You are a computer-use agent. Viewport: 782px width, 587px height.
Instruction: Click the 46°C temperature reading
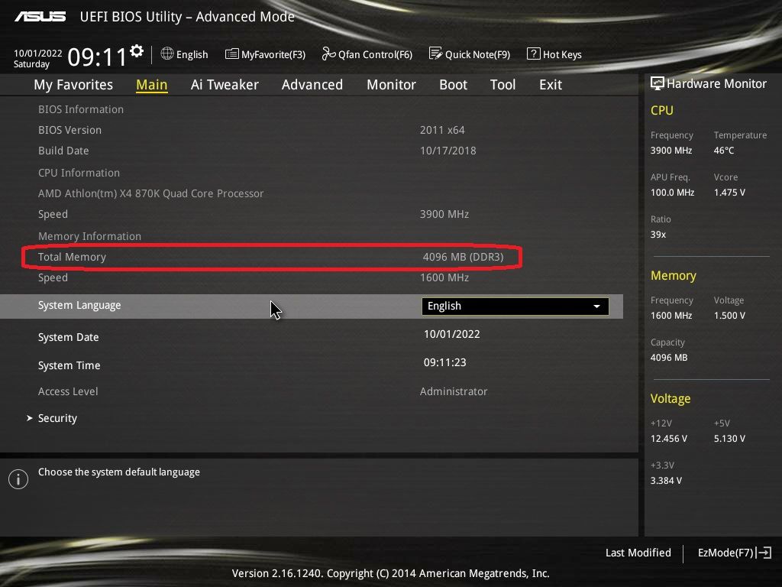(724, 151)
